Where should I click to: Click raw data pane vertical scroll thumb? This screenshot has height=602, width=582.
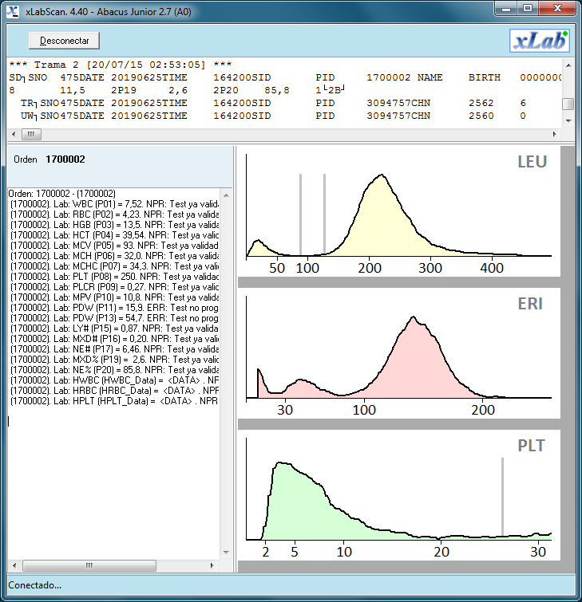click(568, 104)
